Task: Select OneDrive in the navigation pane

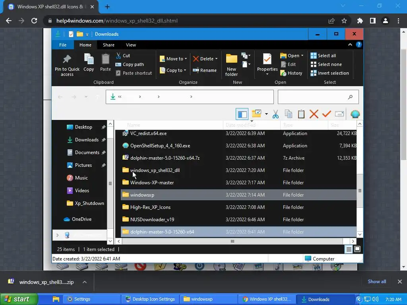Action: tap(81, 219)
